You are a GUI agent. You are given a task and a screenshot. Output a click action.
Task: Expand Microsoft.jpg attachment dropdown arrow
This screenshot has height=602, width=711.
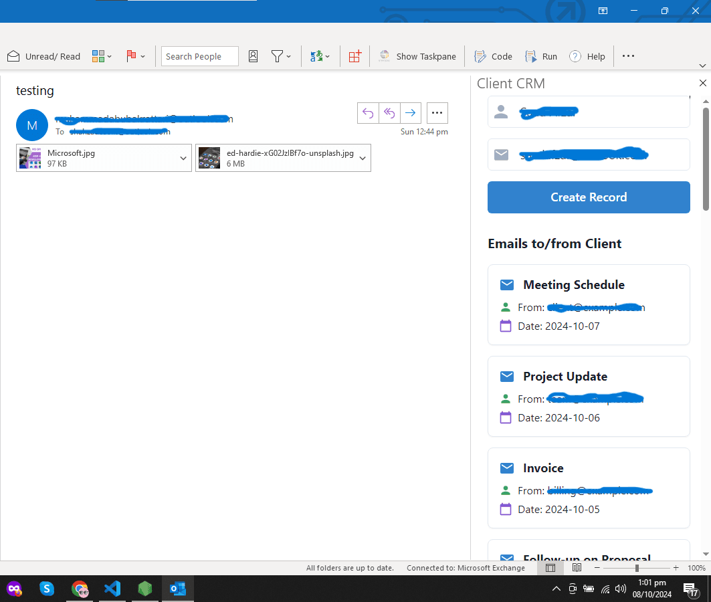click(x=183, y=158)
